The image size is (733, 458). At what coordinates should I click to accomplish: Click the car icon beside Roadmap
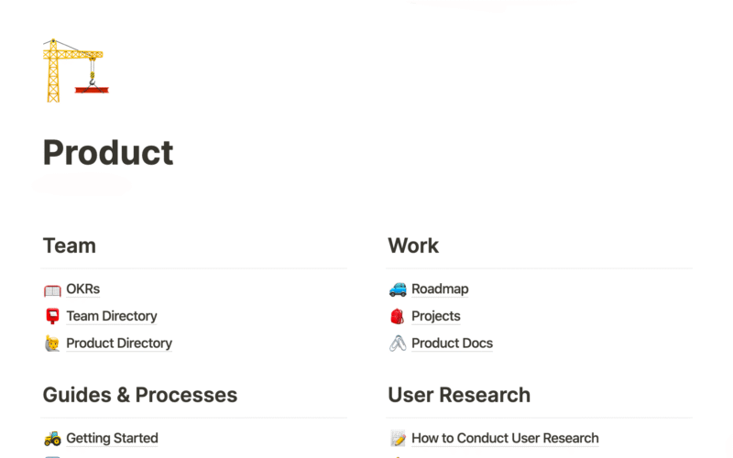point(398,289)
